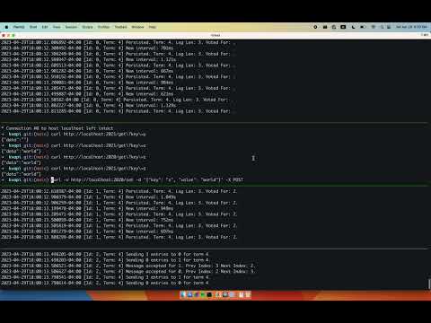Open the iTerm2 application menu
Screen dimensions: 431x323
[x=19, y=27]
